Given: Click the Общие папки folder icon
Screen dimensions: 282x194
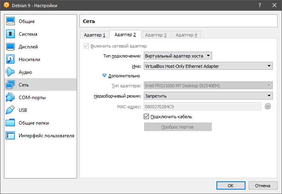Looking at the screenshot, I should (10, 123).
